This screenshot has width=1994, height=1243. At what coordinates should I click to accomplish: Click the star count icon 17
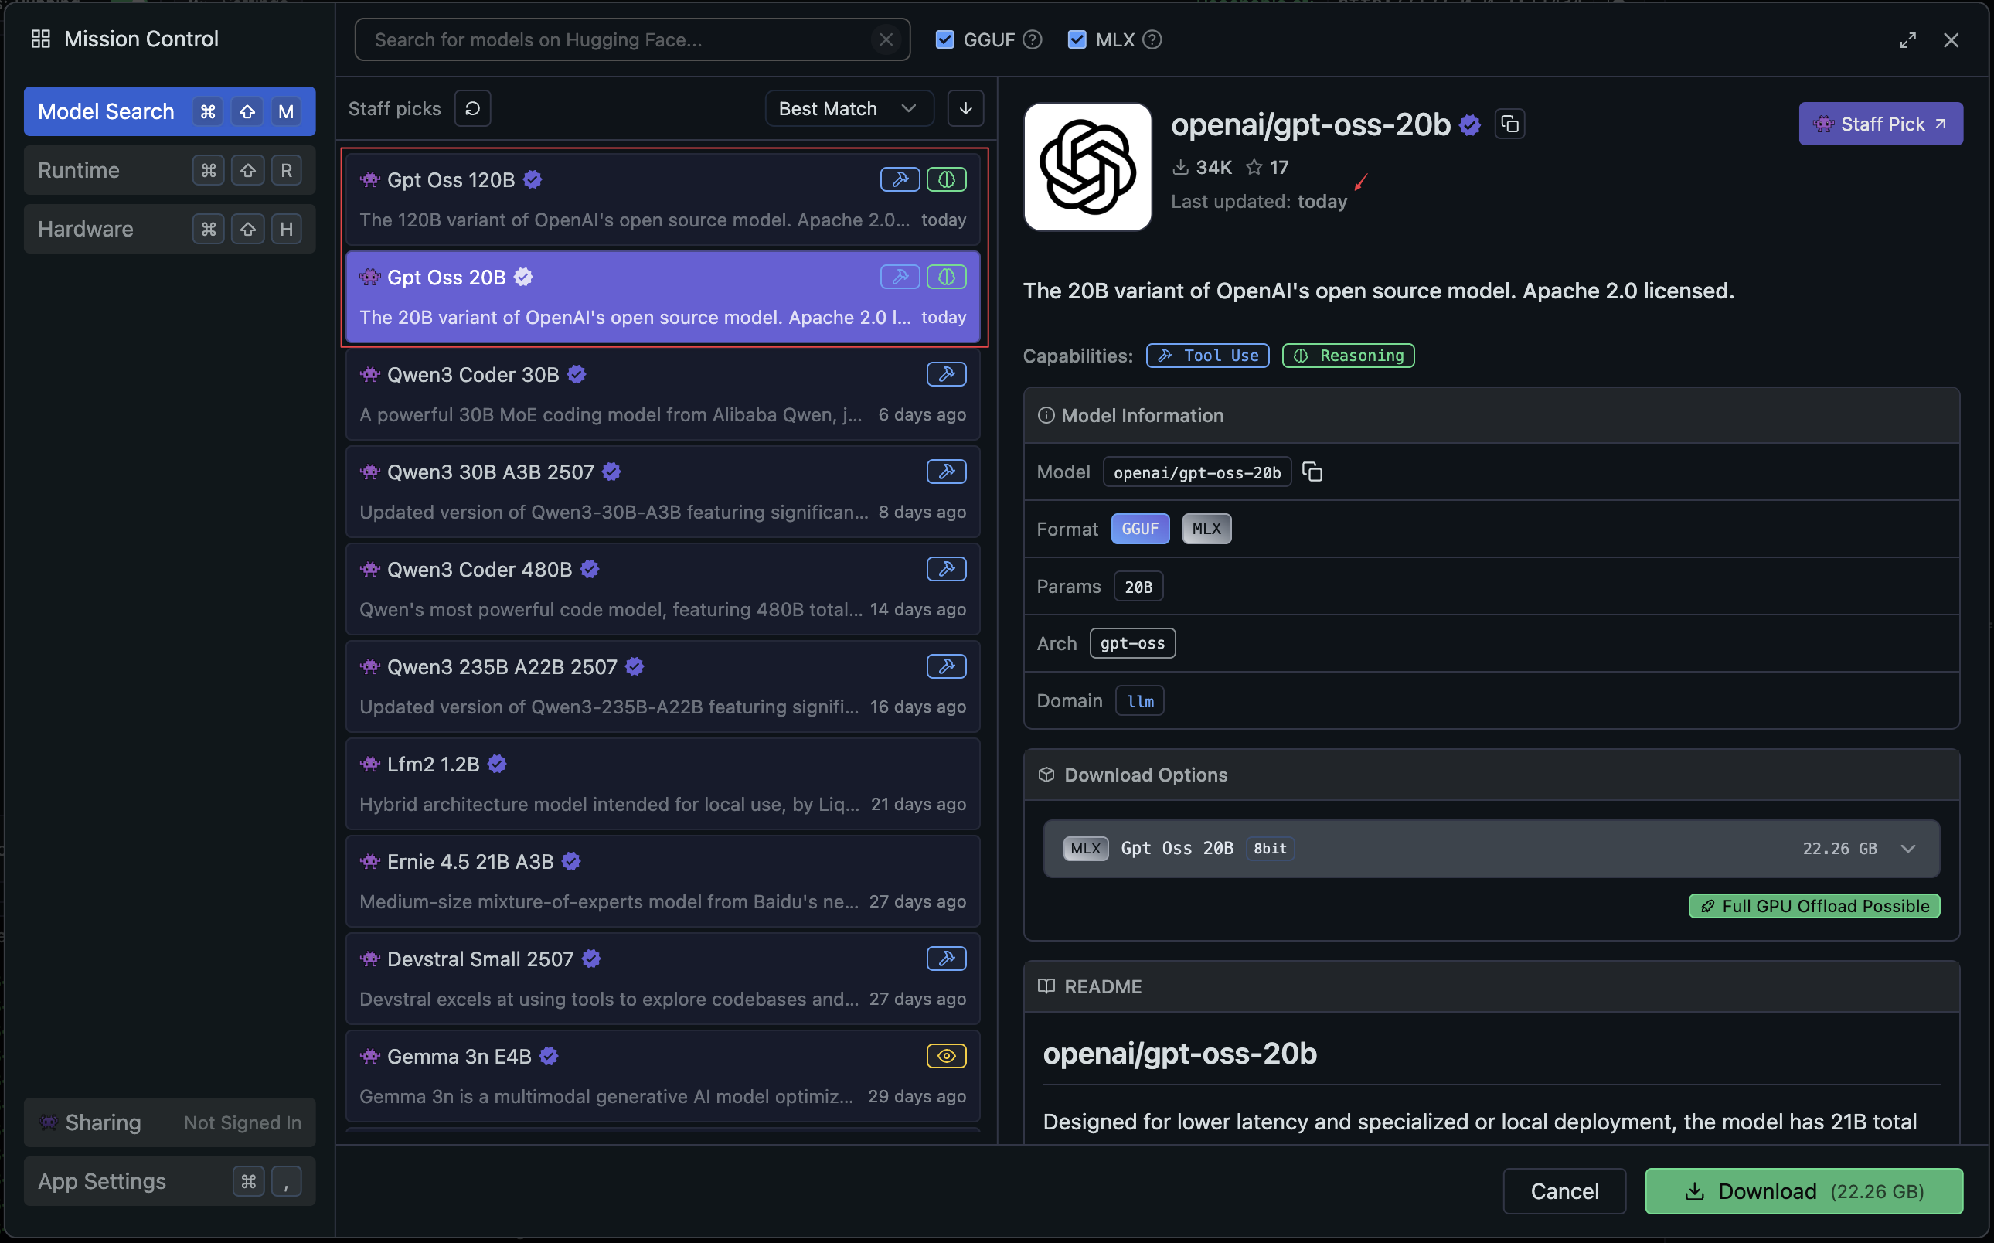(1254, 168)
